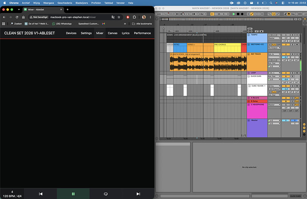The image size is (307, 199).
Task: Adjust the REF TRACK volume slider
Action: (x=286, y=57)
